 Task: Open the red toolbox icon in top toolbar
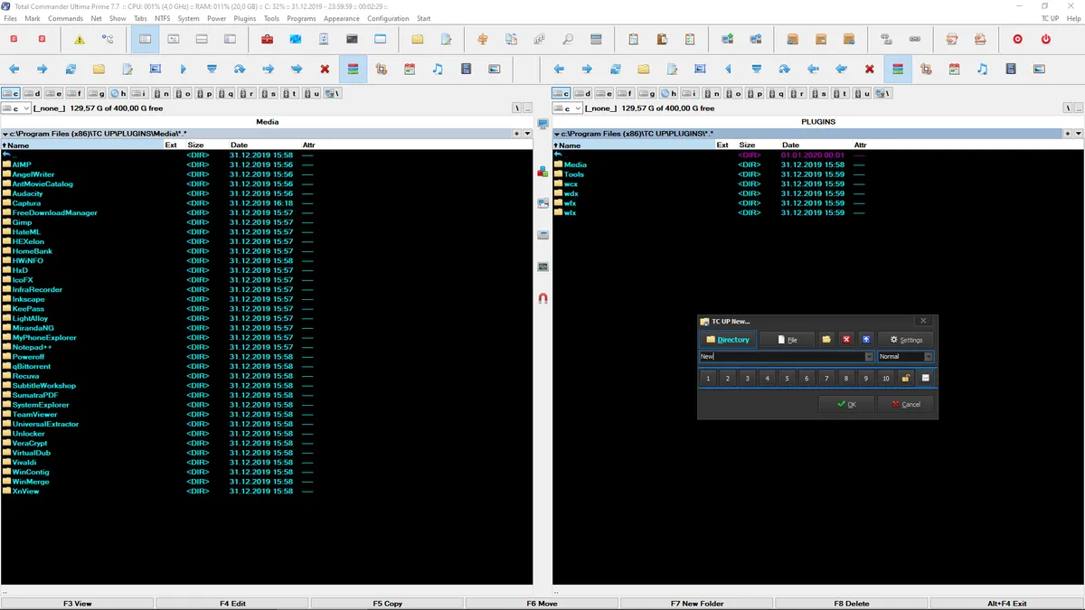tap(268, 40)
